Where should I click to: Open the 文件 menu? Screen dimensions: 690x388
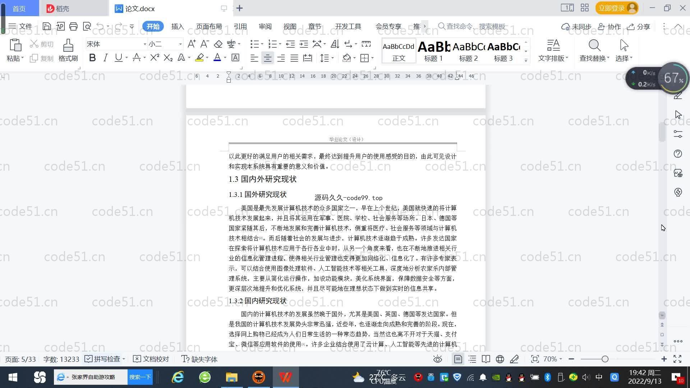pyautogui.click(x=20, y=26)
